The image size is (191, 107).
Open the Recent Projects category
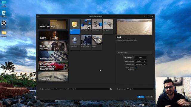pyautogui.click(x=53, y=24)
